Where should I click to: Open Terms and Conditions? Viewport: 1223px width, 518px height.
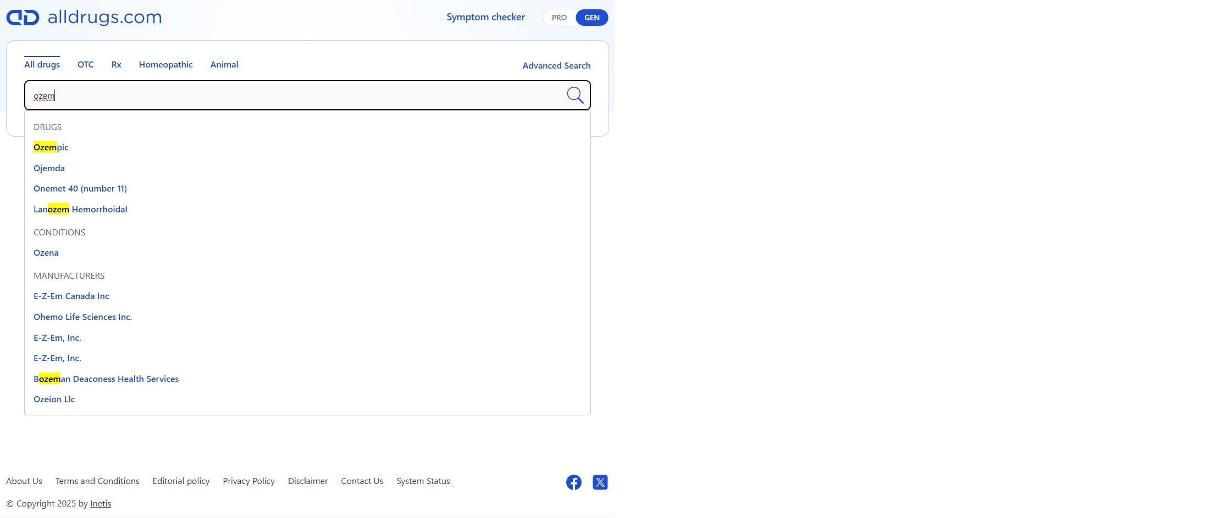97,481
